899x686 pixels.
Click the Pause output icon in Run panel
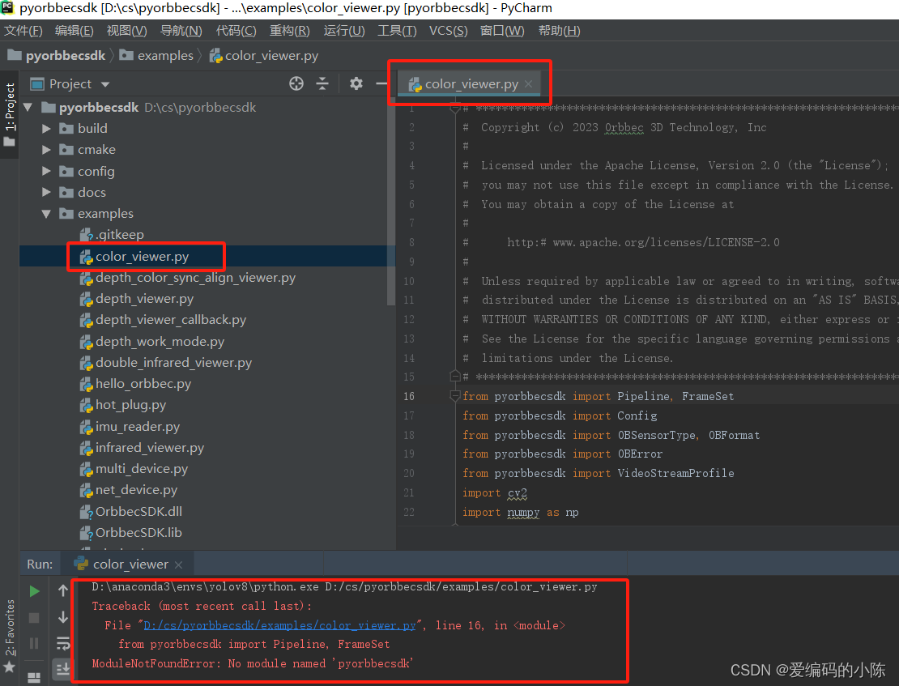click(x=34, y=643)
